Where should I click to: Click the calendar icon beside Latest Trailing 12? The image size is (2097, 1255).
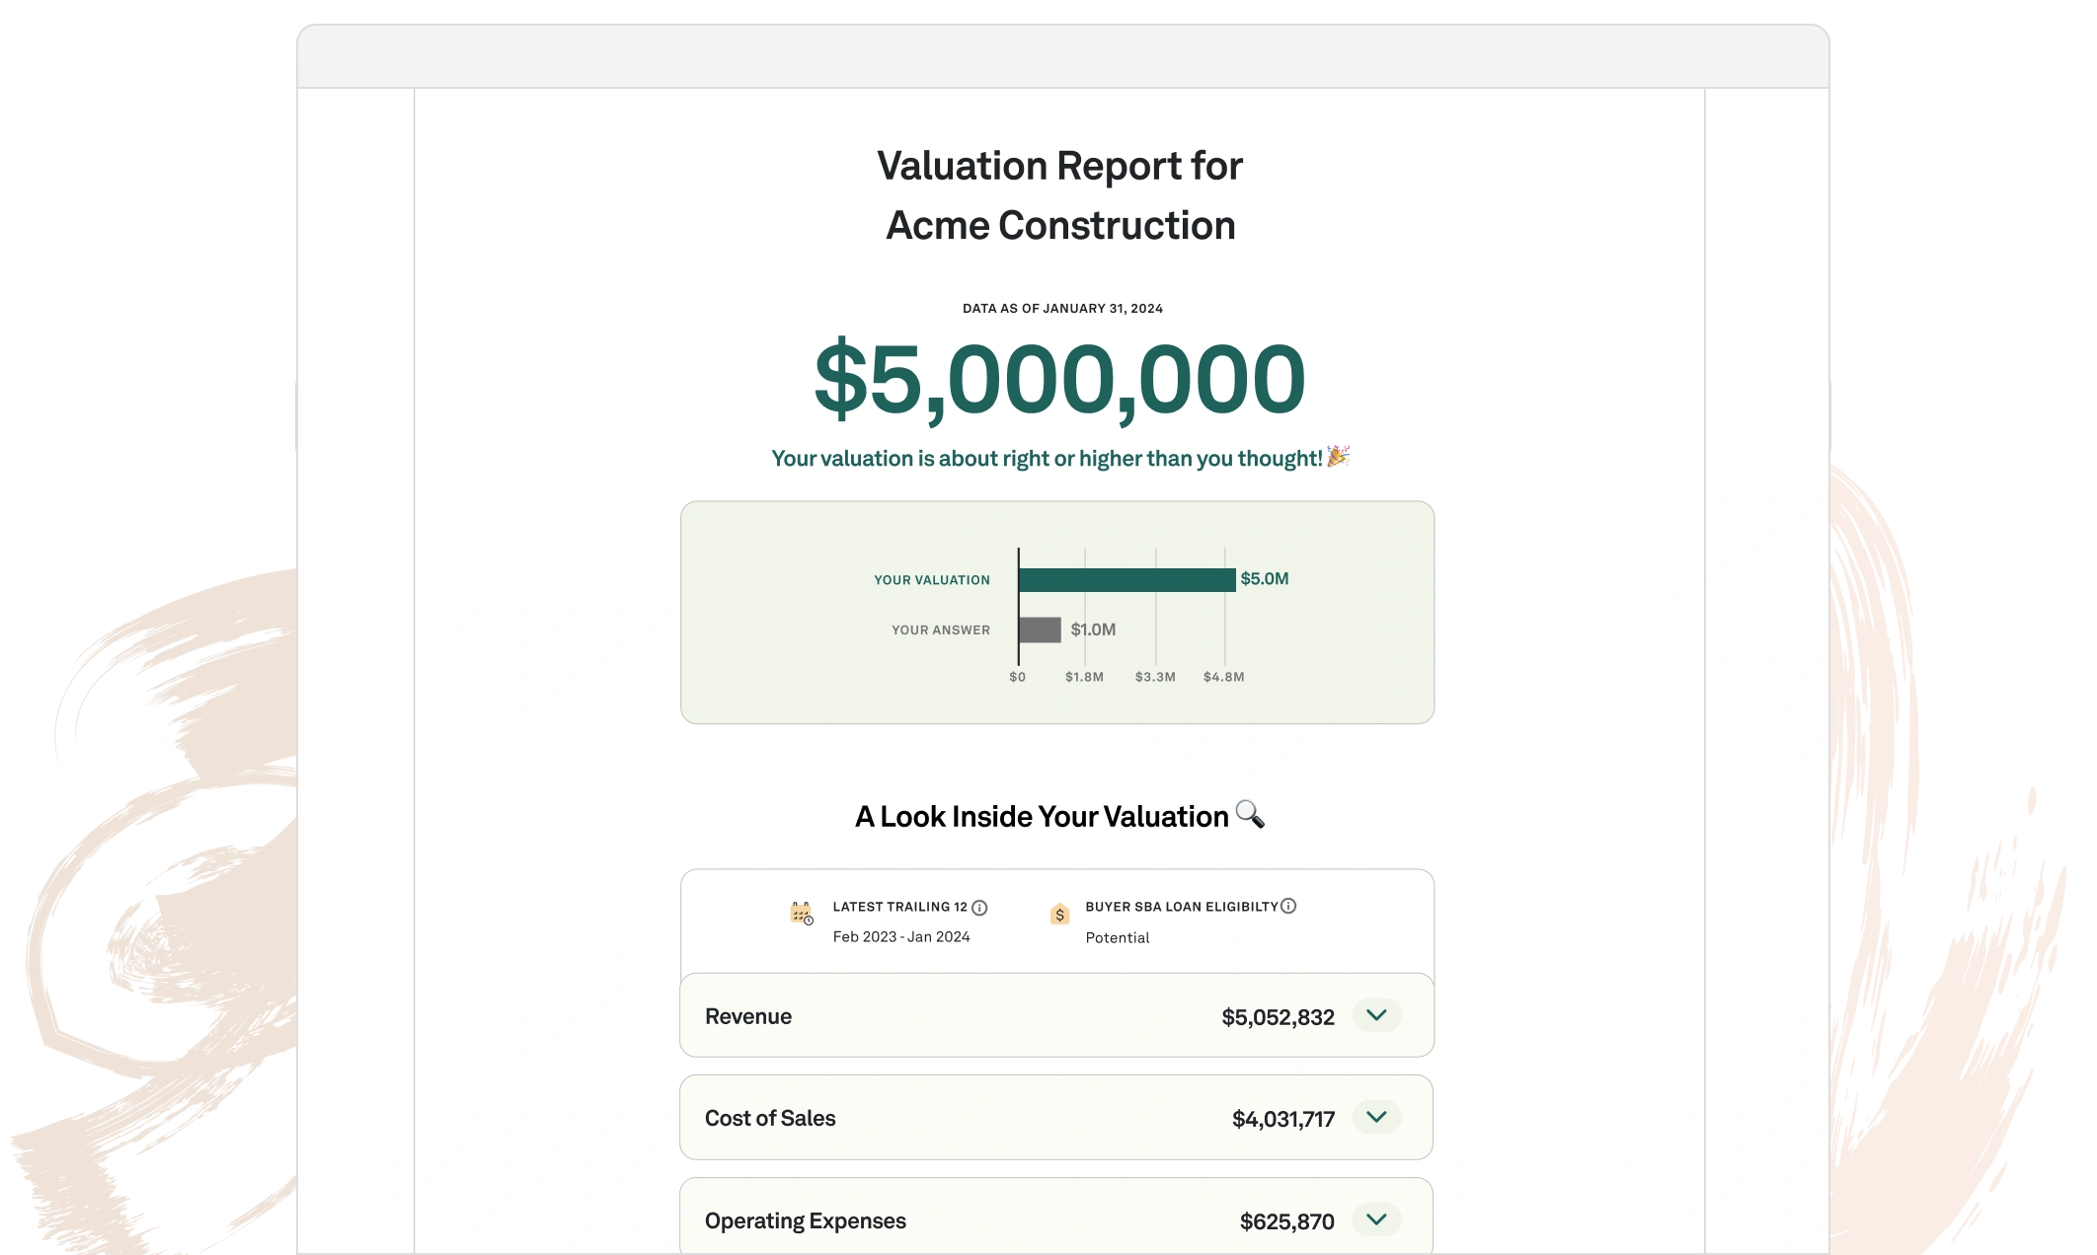(x=799, y=913)
